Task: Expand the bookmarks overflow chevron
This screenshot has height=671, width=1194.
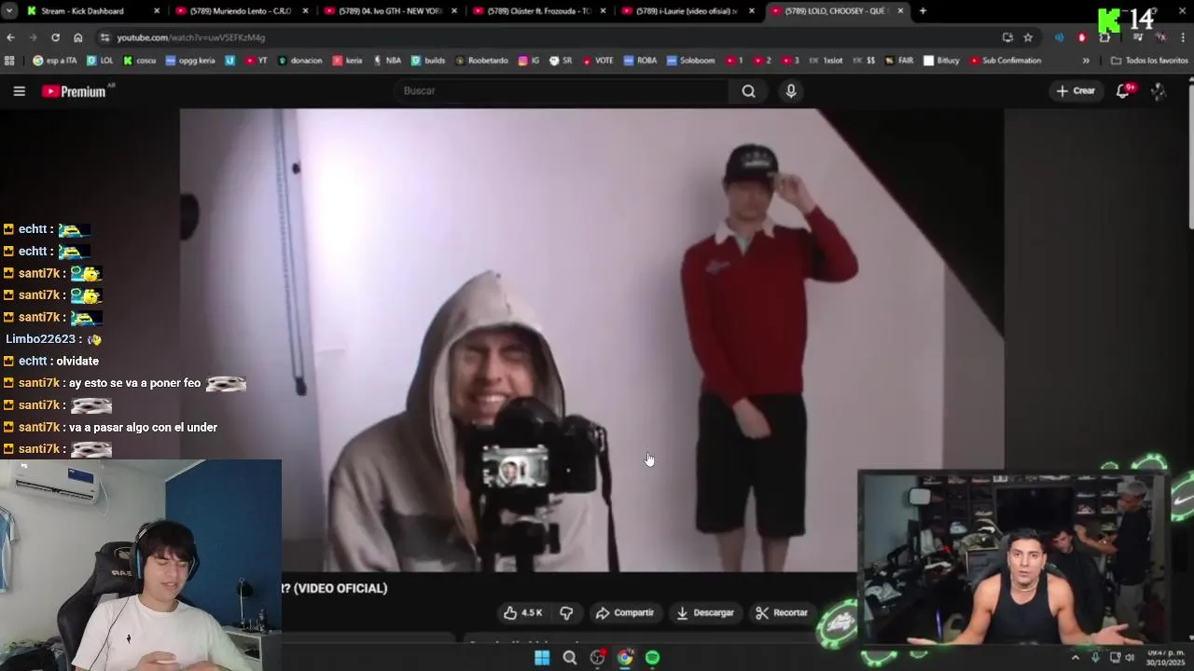Action: point(1086,61)
